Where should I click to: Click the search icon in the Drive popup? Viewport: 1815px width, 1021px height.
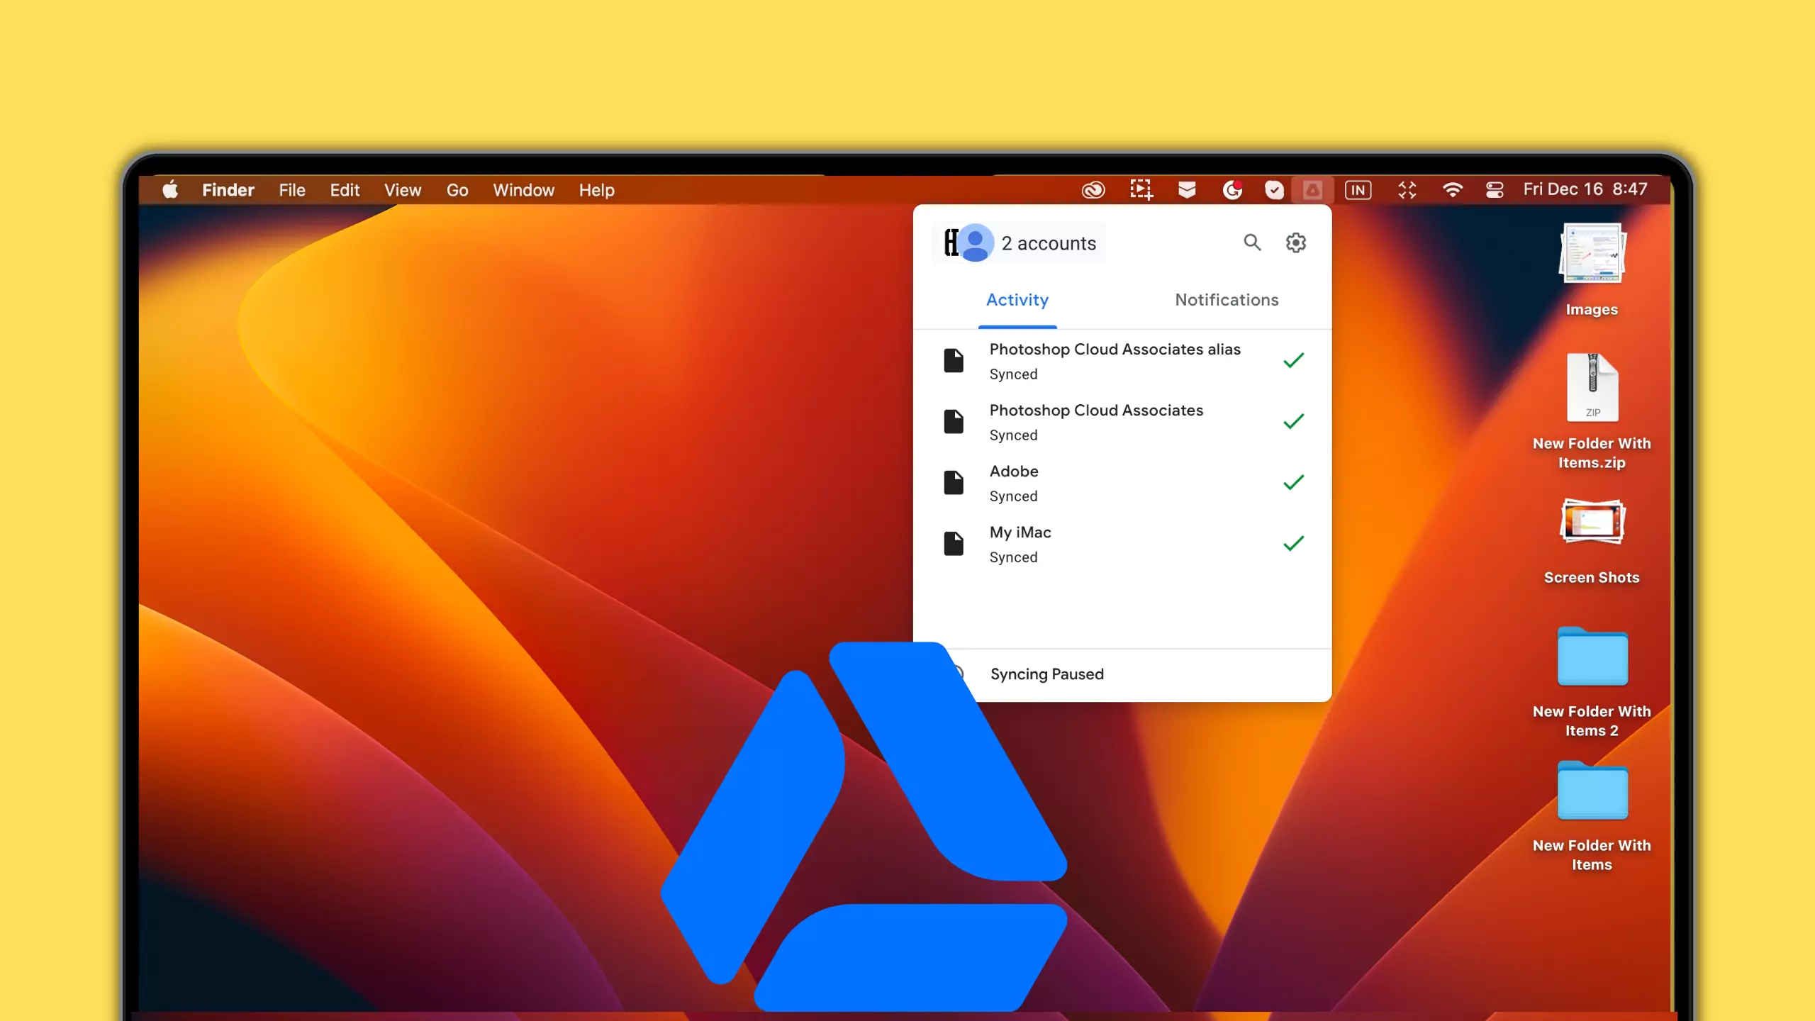click(1251, 242)
